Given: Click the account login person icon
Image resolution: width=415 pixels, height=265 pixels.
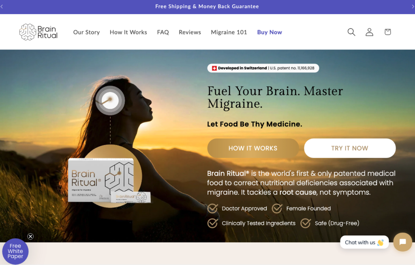Looking at the screenshot, I should 369,32.
